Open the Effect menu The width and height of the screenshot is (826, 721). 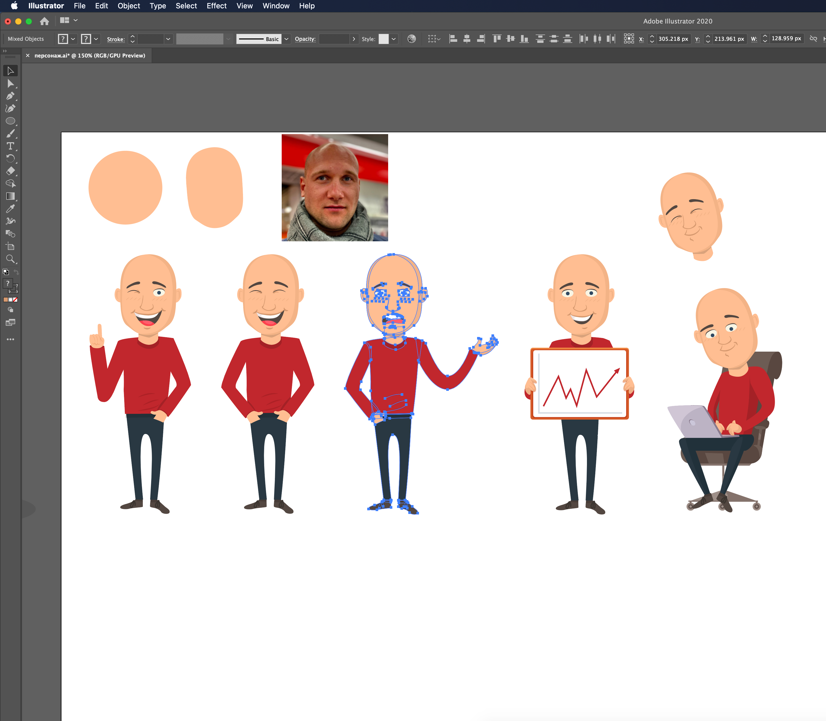[x=217, y=6]
